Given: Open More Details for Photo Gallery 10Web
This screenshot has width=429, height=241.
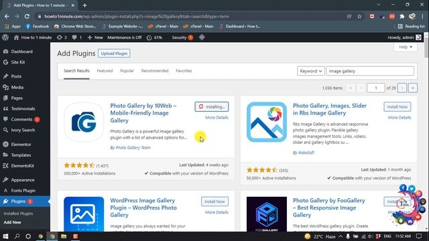Looking at the screenshot, I should (217, 118).
